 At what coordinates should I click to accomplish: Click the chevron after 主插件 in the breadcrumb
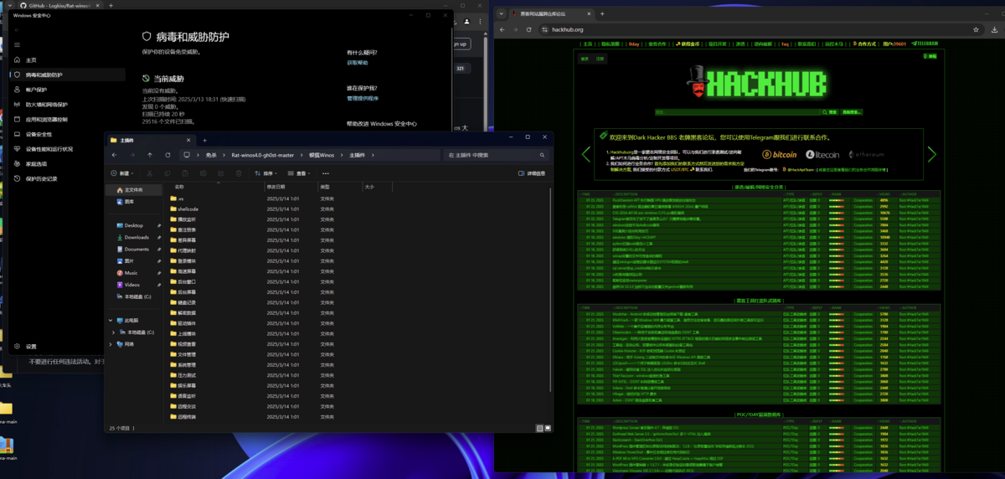[x=374, y=155]
